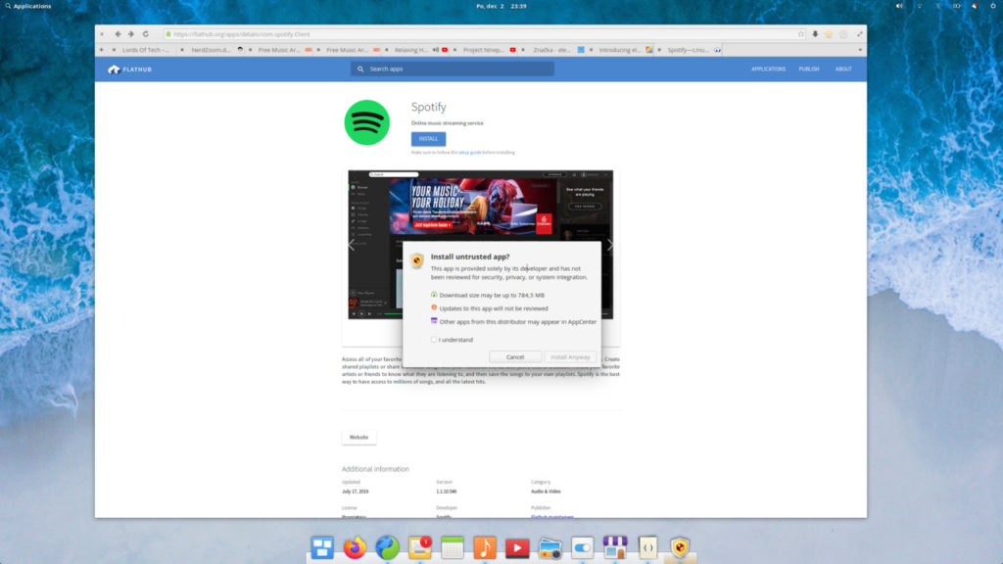Open the Applications menu in top panel

click(x=28, y=6)
